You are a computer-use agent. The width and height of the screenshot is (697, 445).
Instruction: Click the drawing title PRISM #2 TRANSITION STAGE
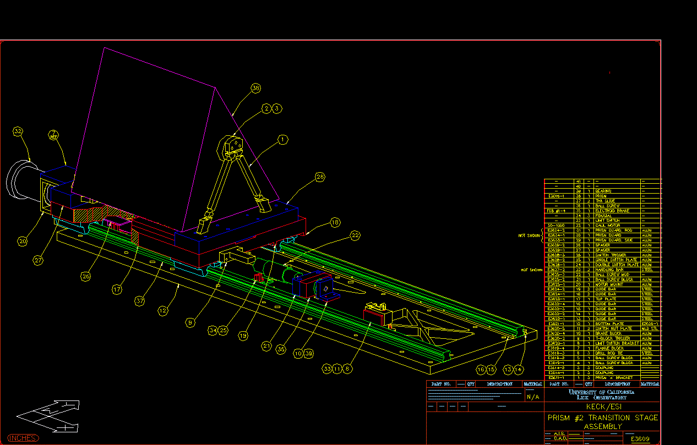click(x=602, y=417)
